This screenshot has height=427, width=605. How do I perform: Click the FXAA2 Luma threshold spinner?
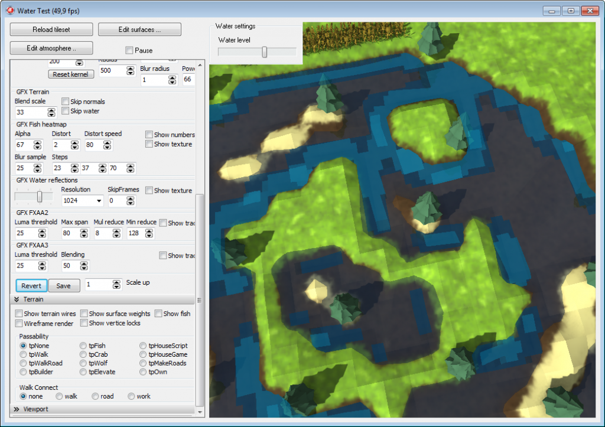point(42,233)
